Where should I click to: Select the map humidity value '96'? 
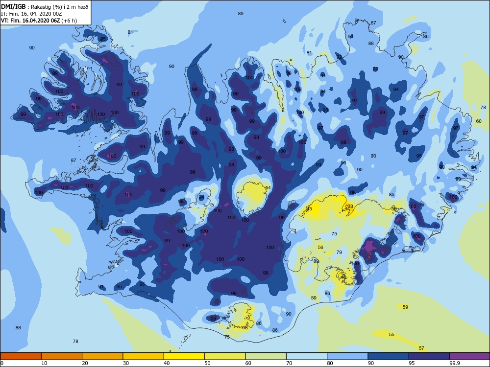(x=142, y=284)
